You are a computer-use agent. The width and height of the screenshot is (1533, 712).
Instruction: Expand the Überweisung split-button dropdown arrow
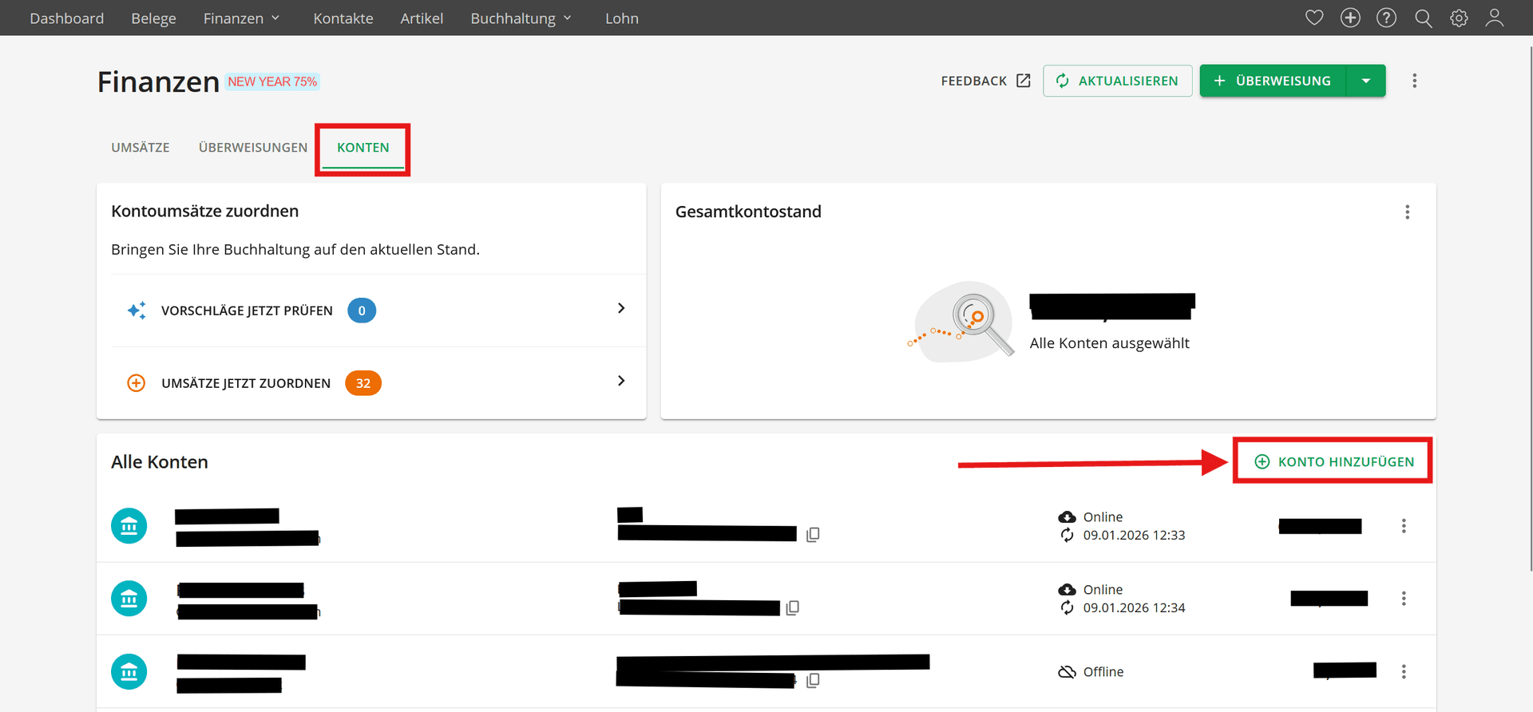[x=1366, y=81]
